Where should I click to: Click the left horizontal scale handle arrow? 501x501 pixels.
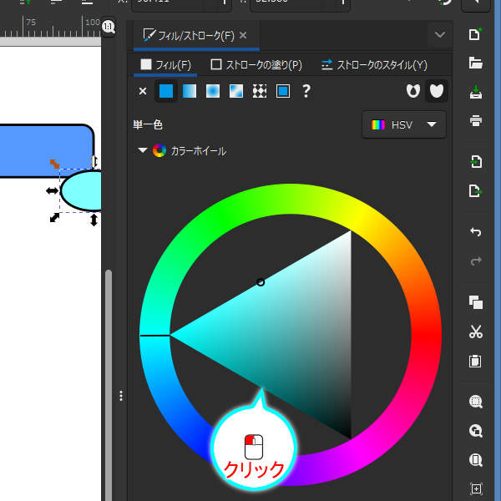pyautogui.click(x=52, y=190)
